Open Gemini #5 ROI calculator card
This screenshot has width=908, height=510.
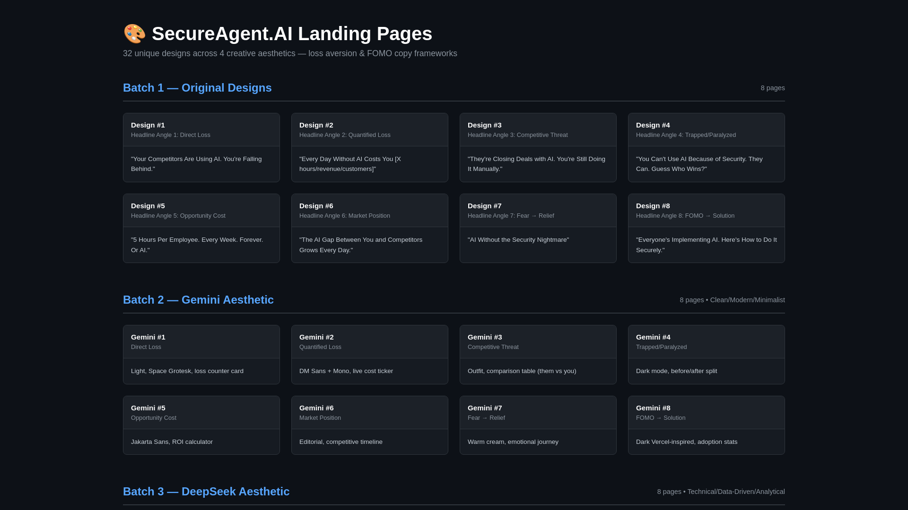[201, 425]
